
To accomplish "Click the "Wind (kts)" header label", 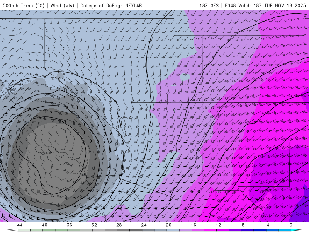I will (62, 6).
